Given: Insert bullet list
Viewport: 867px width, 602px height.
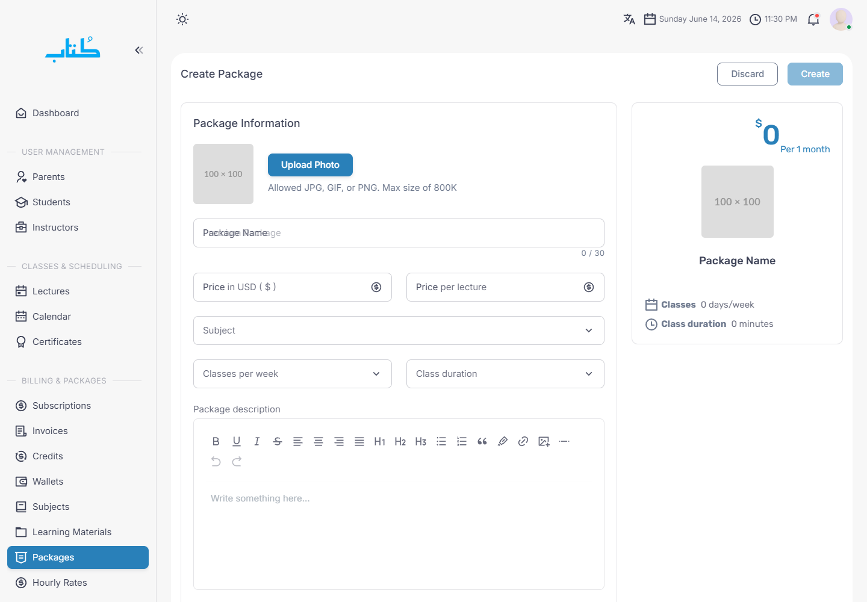Looking at the screenshot, I should click(441, 441).
